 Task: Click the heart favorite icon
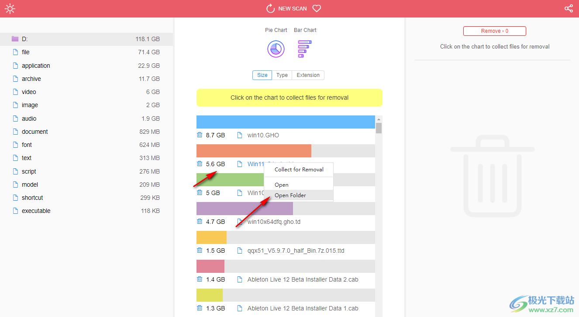pyautogui.click(x=317, y=8)
